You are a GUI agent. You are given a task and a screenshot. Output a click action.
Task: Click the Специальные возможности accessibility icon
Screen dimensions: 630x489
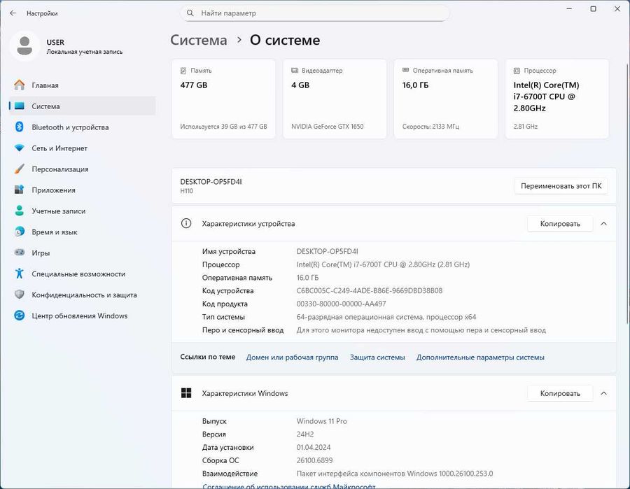click(20, 274)
